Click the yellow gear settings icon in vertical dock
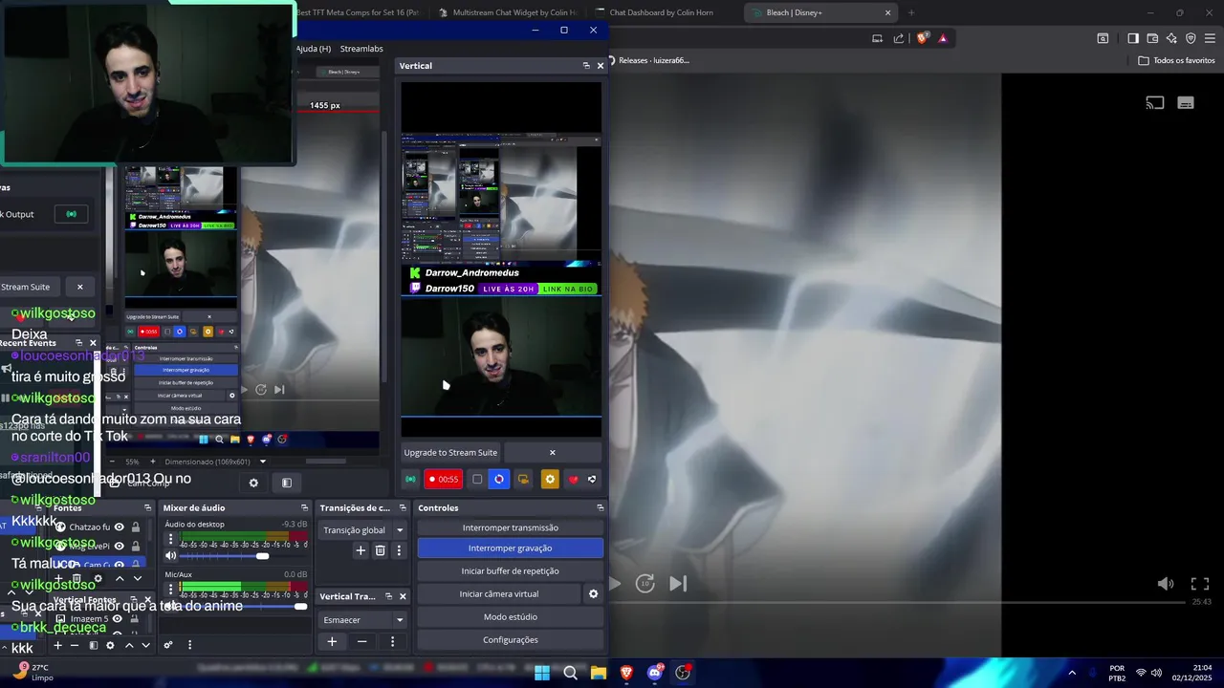 [549, 480]
